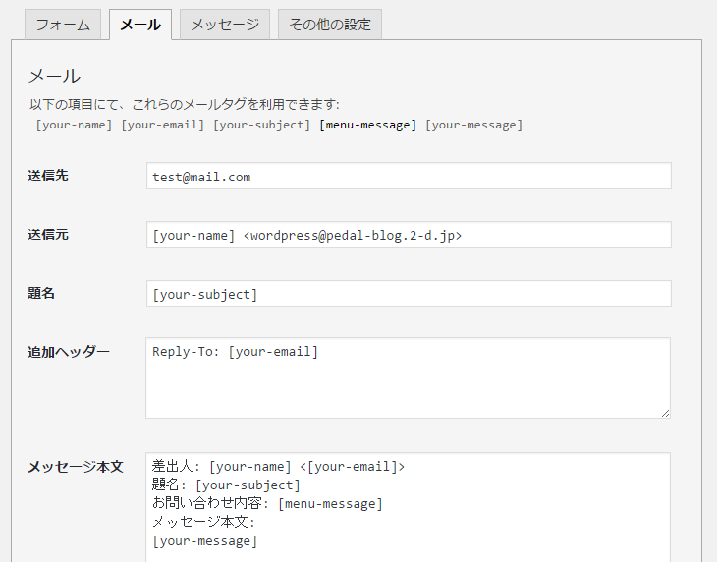Click the 送信元 input field
Image resolution: width=717 pixels, height=562 pixels.
(x=409, y=234)
